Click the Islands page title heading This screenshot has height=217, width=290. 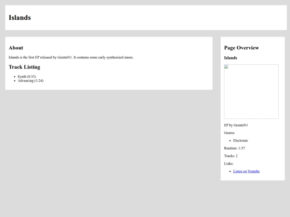[20, 18]
